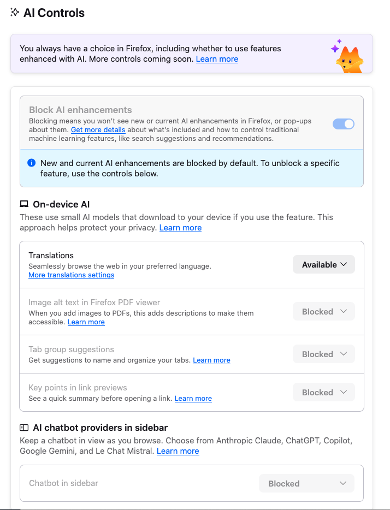
Task: Open More translations settings link
Action: point(71,275)
